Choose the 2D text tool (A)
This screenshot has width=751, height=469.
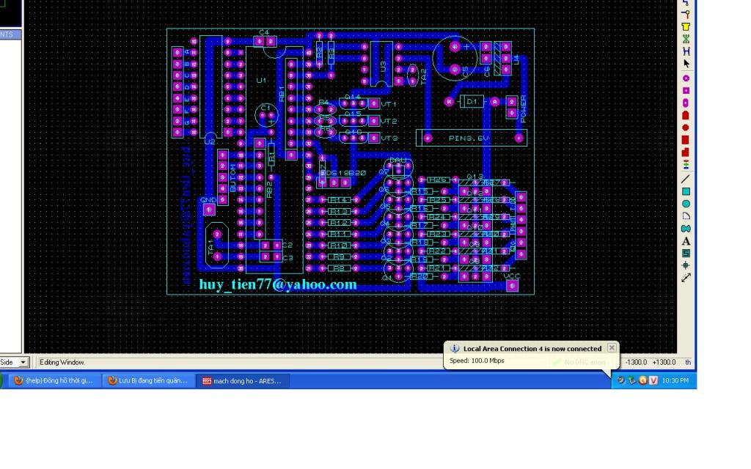[686, 241]
